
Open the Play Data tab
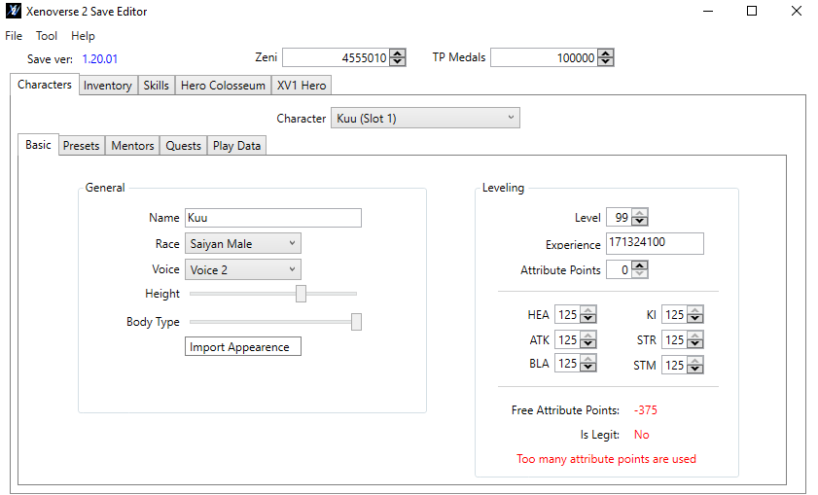click(x=237, y=146)
